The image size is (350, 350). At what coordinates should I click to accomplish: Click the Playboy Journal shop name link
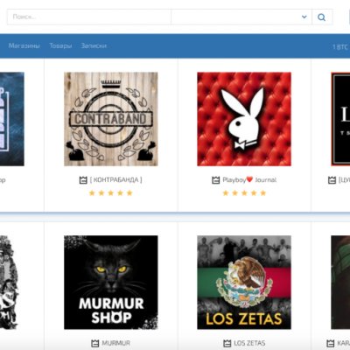click(249, 180)
